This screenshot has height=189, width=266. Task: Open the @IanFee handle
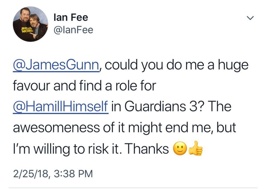(x=73, y=30)
